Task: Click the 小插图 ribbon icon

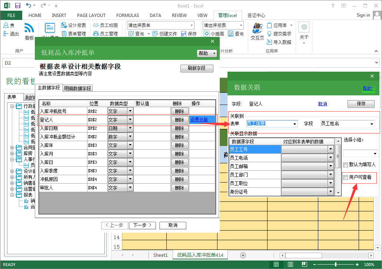Action: [x=207, y=34]
